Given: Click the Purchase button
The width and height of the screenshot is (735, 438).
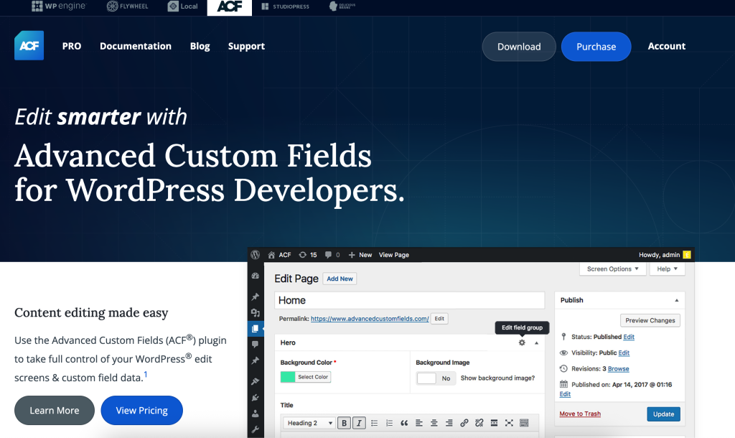Looking at the screenshot, I should [596, 46].
